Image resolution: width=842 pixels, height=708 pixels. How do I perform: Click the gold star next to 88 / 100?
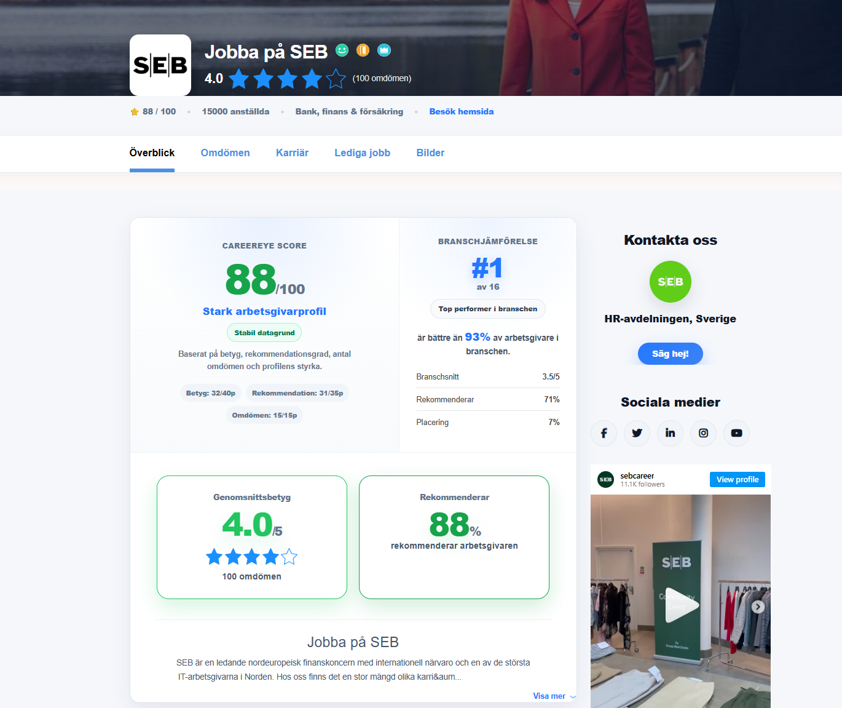point(135,112)
